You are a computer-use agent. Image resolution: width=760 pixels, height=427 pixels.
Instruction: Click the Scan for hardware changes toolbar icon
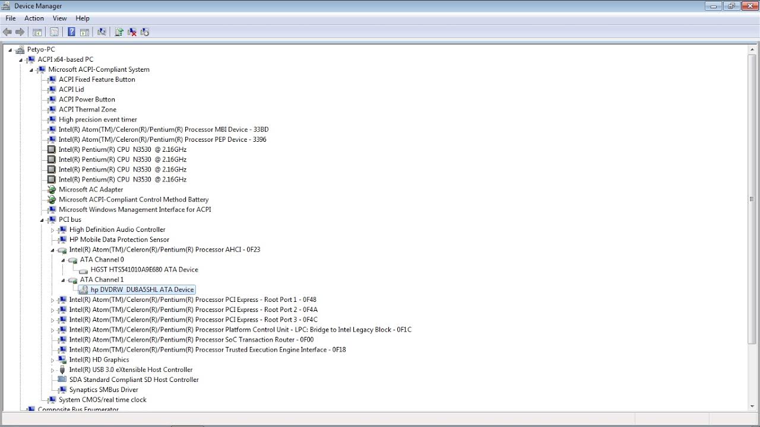[x=102, y=32]
